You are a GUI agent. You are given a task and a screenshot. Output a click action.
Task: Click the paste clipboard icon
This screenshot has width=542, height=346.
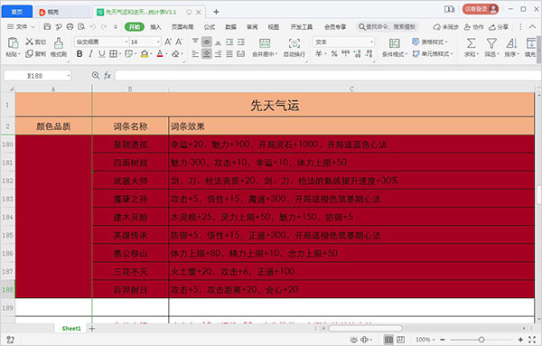click(13, 42)
